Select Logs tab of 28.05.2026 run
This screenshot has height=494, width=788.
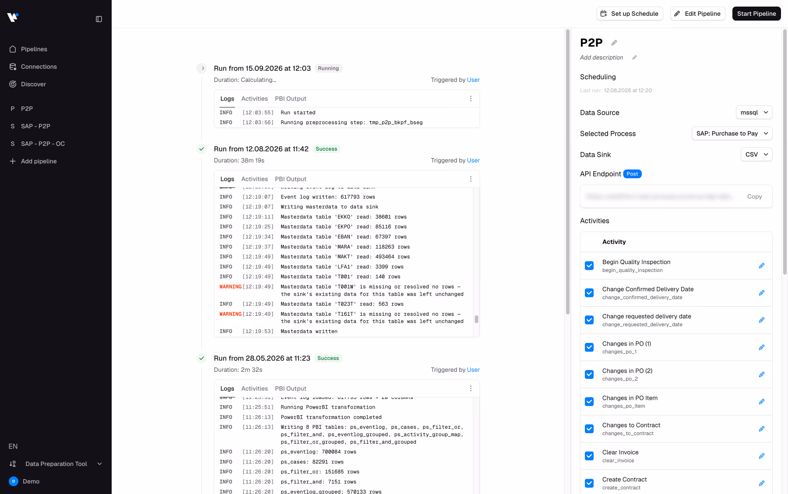pos(227,388)
